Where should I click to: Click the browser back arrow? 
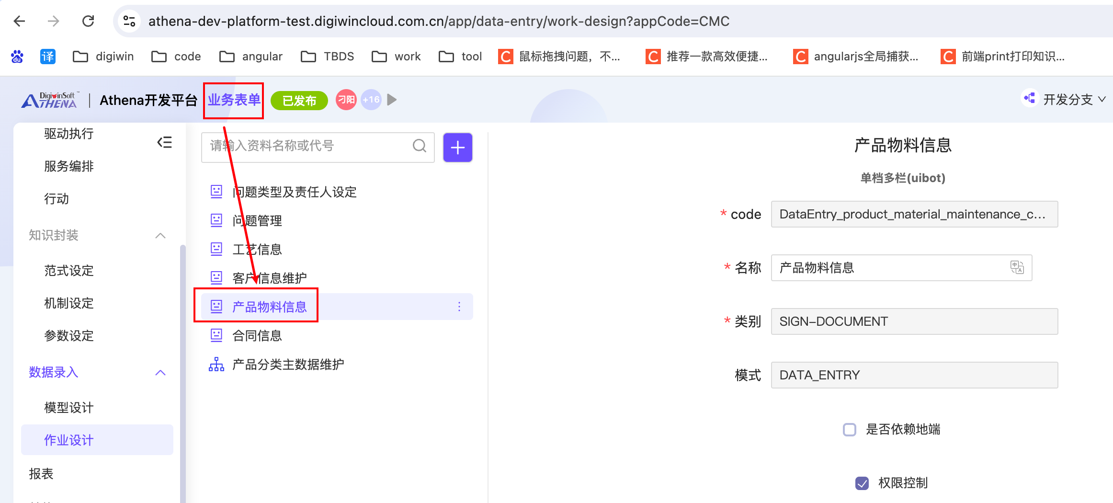click(20, 21)
